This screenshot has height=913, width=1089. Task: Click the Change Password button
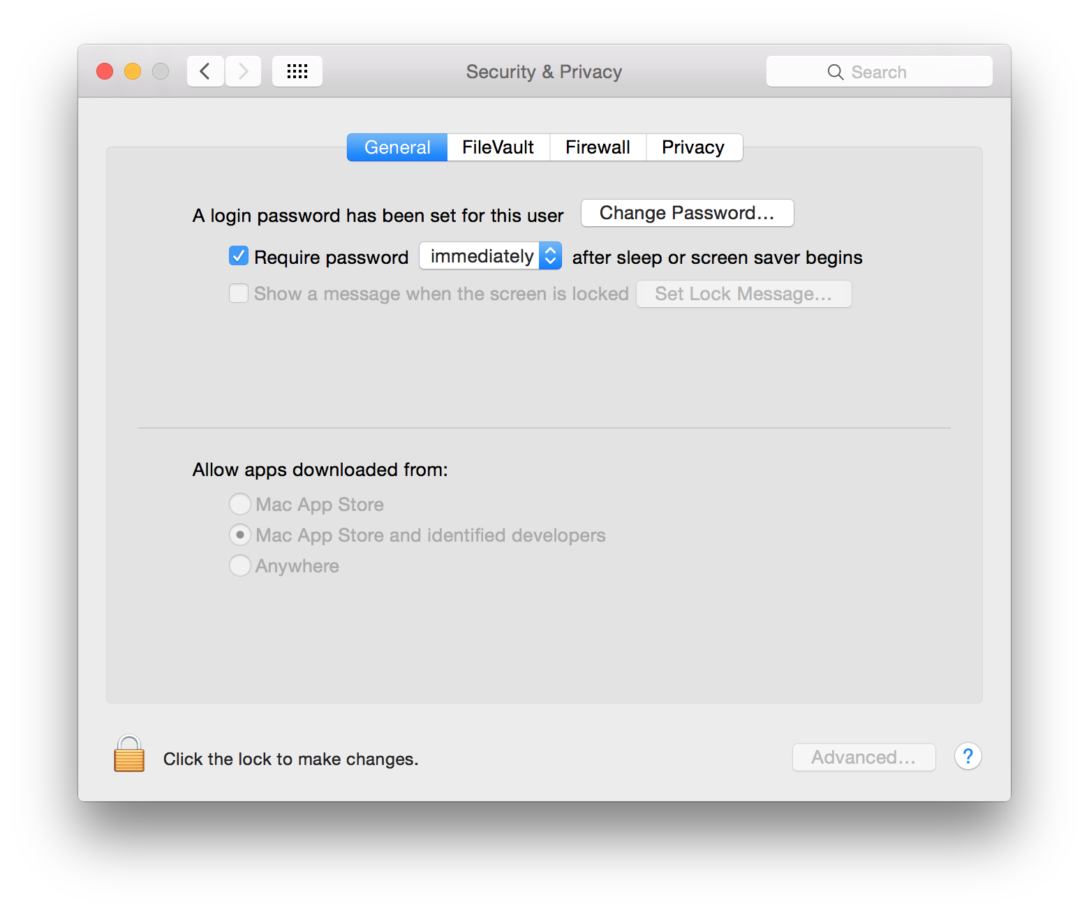pyautogui.click(x=688, y=213)
